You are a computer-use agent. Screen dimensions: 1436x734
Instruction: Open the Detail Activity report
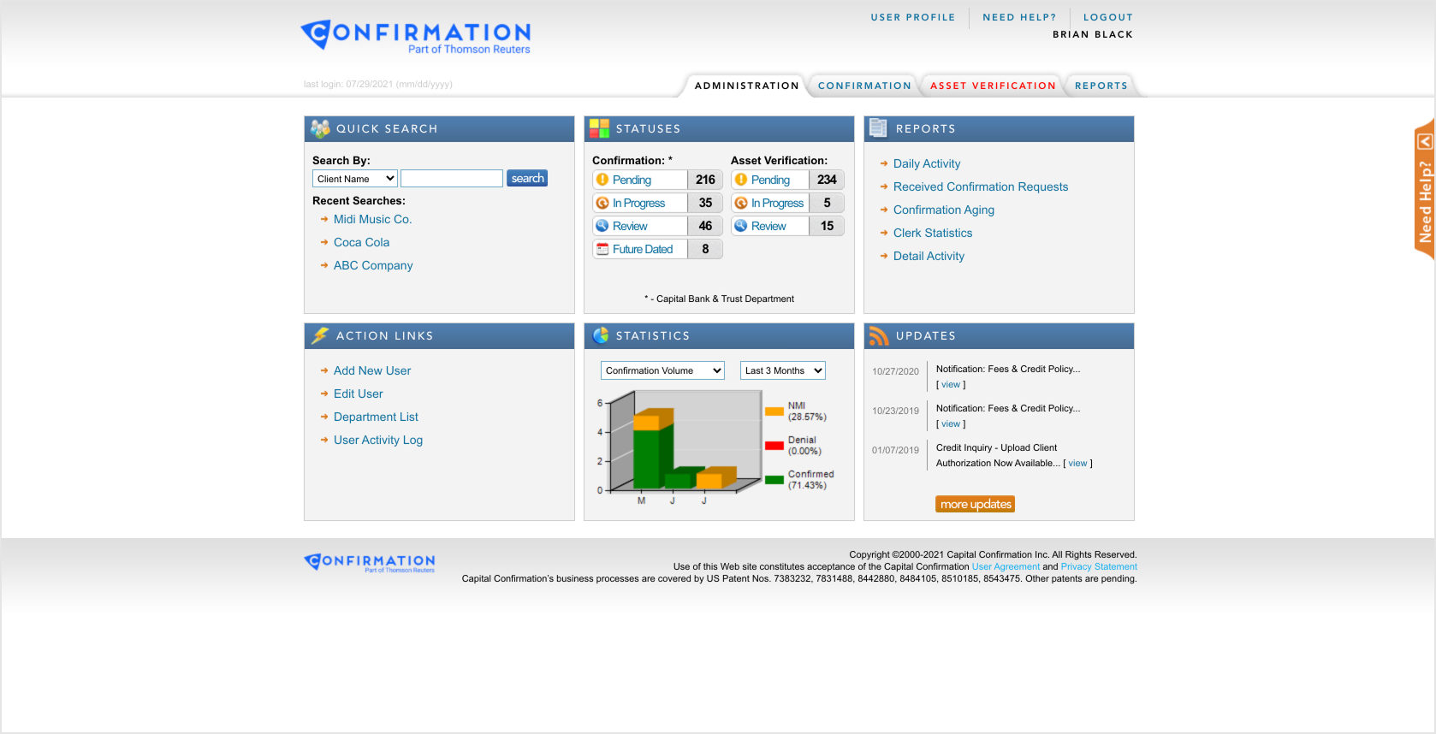(929, 256)
